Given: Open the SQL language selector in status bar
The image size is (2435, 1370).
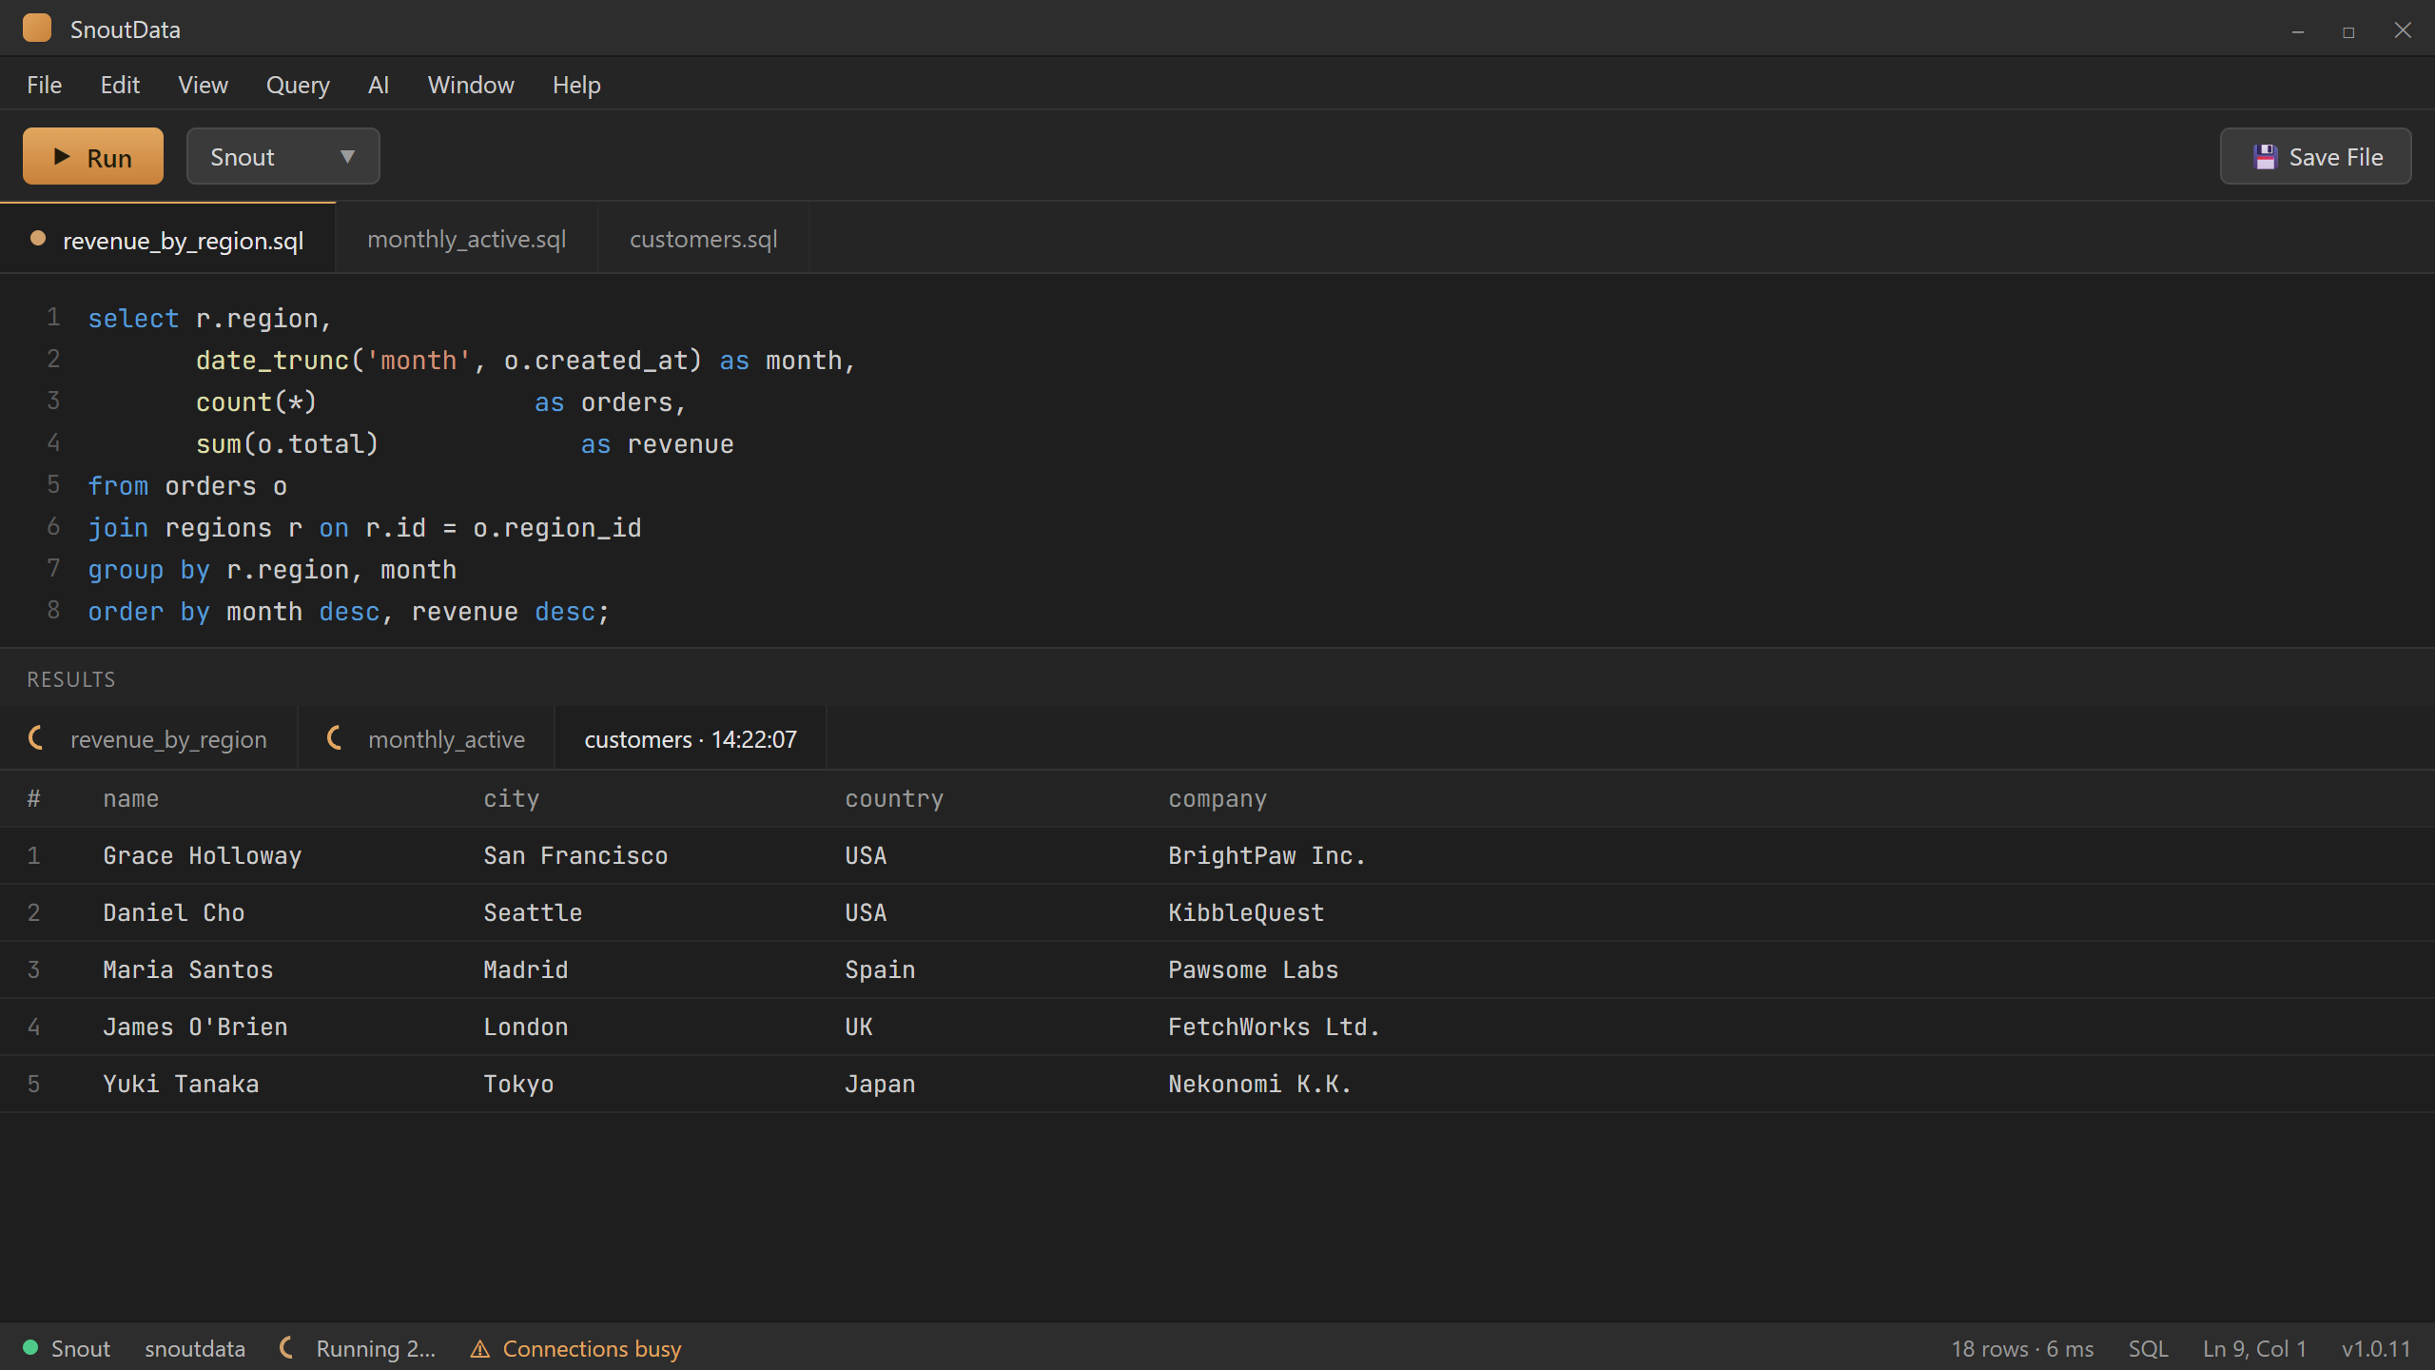Looking at the screenshot, I should point(2148,1348).
